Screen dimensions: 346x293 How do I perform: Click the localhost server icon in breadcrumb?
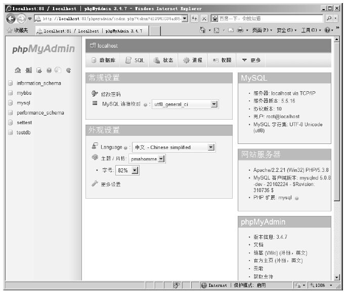pos(93,46)
